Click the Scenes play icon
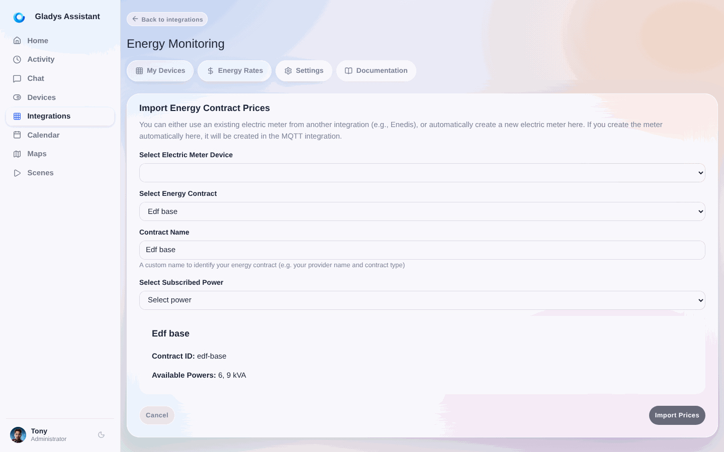724x452 pixels. point(17,173)
